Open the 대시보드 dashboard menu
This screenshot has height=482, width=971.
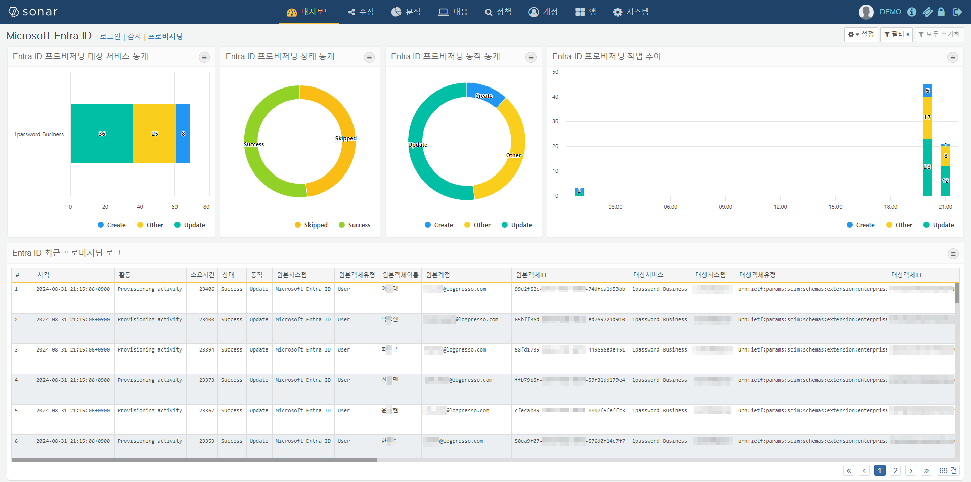coord(308,12)
